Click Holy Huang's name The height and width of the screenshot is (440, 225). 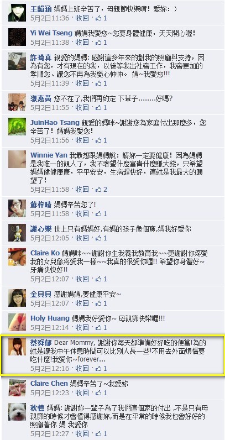tap(50, 318)
